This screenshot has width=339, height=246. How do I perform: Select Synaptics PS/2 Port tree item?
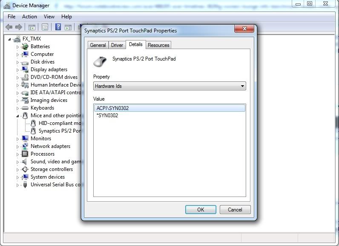pos(60,131)
